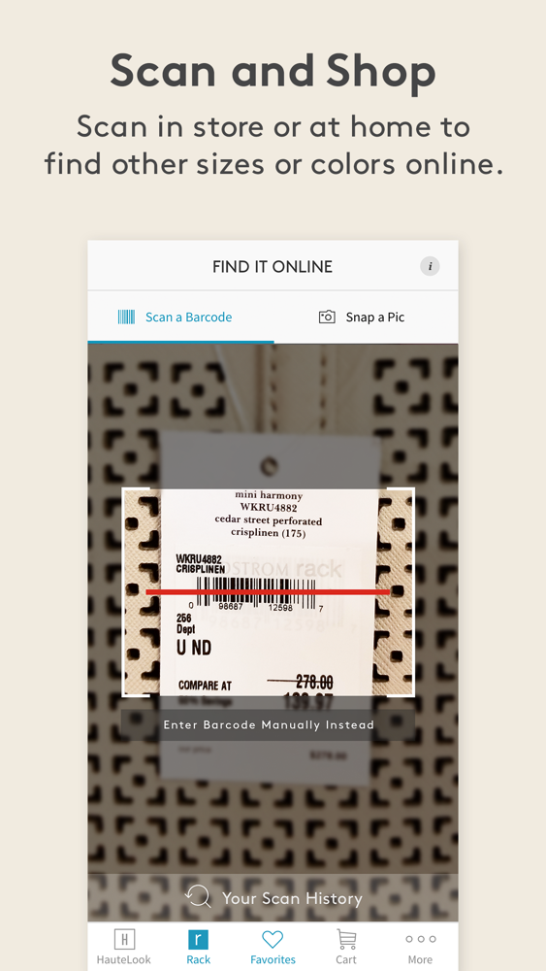546x971 pixels.
Task: Tap the red scan line on barcode
Action: click(x=268, y=592)
